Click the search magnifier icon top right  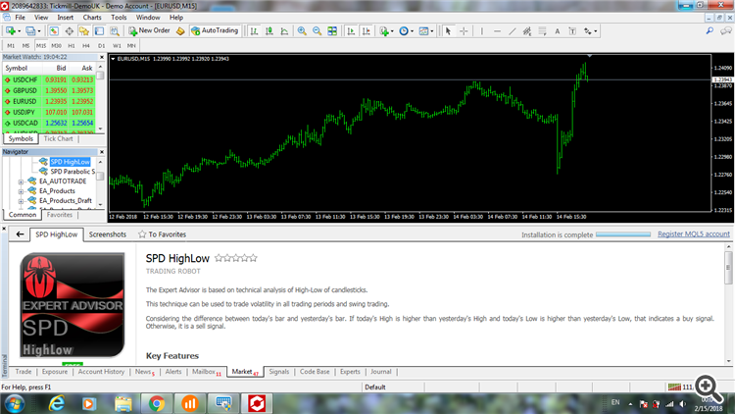coord(710,31)
